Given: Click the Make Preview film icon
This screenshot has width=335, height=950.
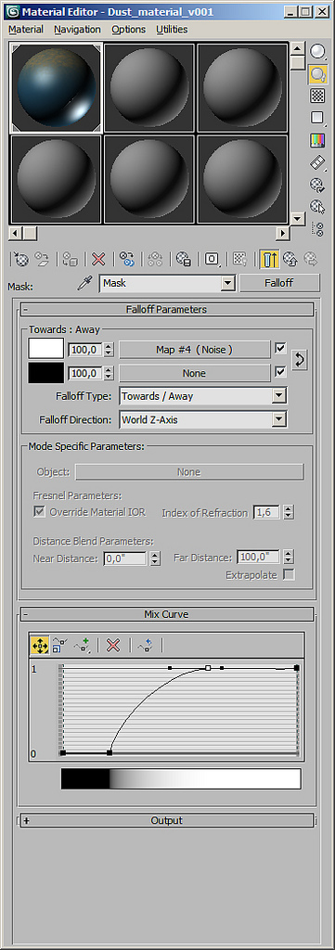Looking at the screenshot, I should pyautogui.click(x=317, y=162).
